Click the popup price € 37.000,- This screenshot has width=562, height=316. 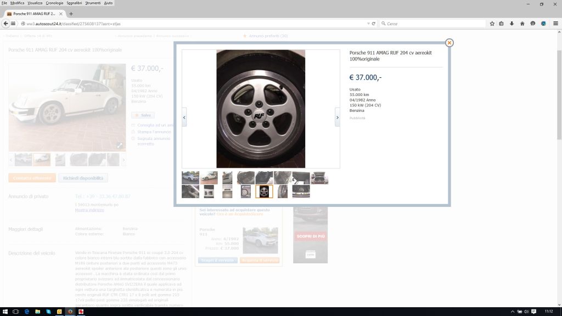(x=366, y=77)
